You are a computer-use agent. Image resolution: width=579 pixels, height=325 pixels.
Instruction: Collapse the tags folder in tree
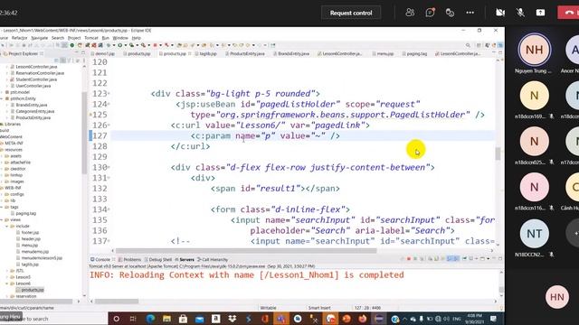tap(2, 207)
